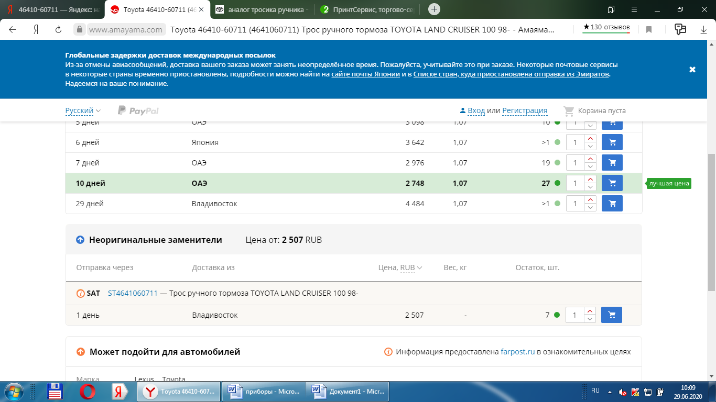The height and width of the screenshot is (402, 716).
Task: Collapse Неоригинальные заменители section arrow icon
Action: 80,240
